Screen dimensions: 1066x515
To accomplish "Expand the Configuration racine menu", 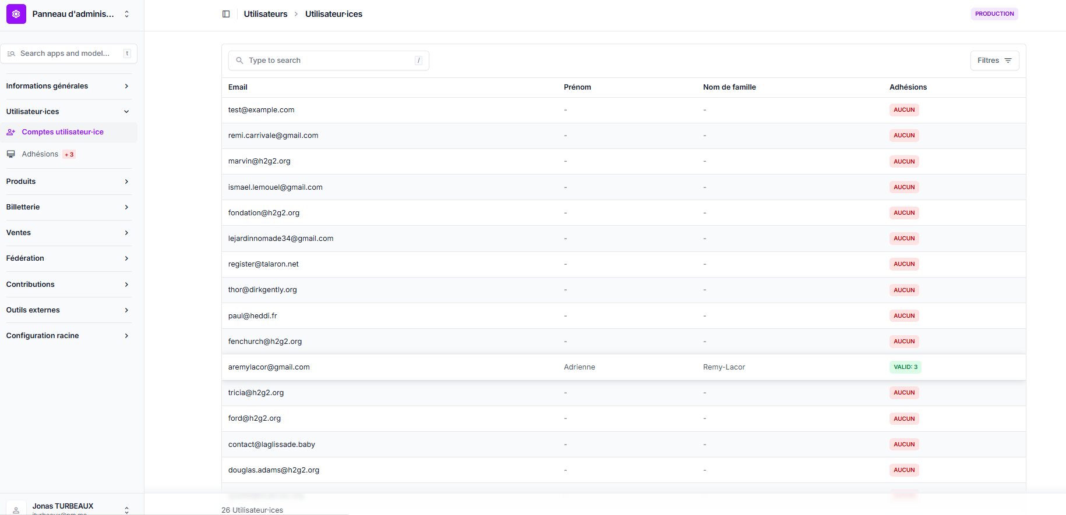I will point(68,336).
